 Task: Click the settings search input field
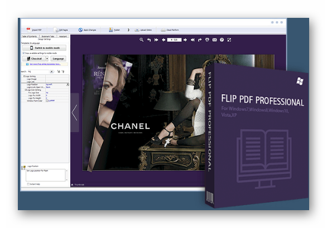tap(38, 71)
